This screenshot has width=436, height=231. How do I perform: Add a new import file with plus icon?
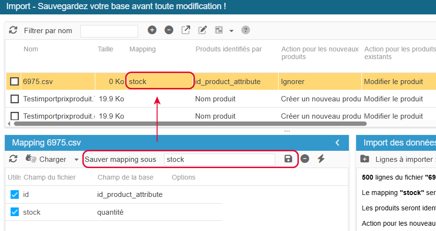(152, 30)
